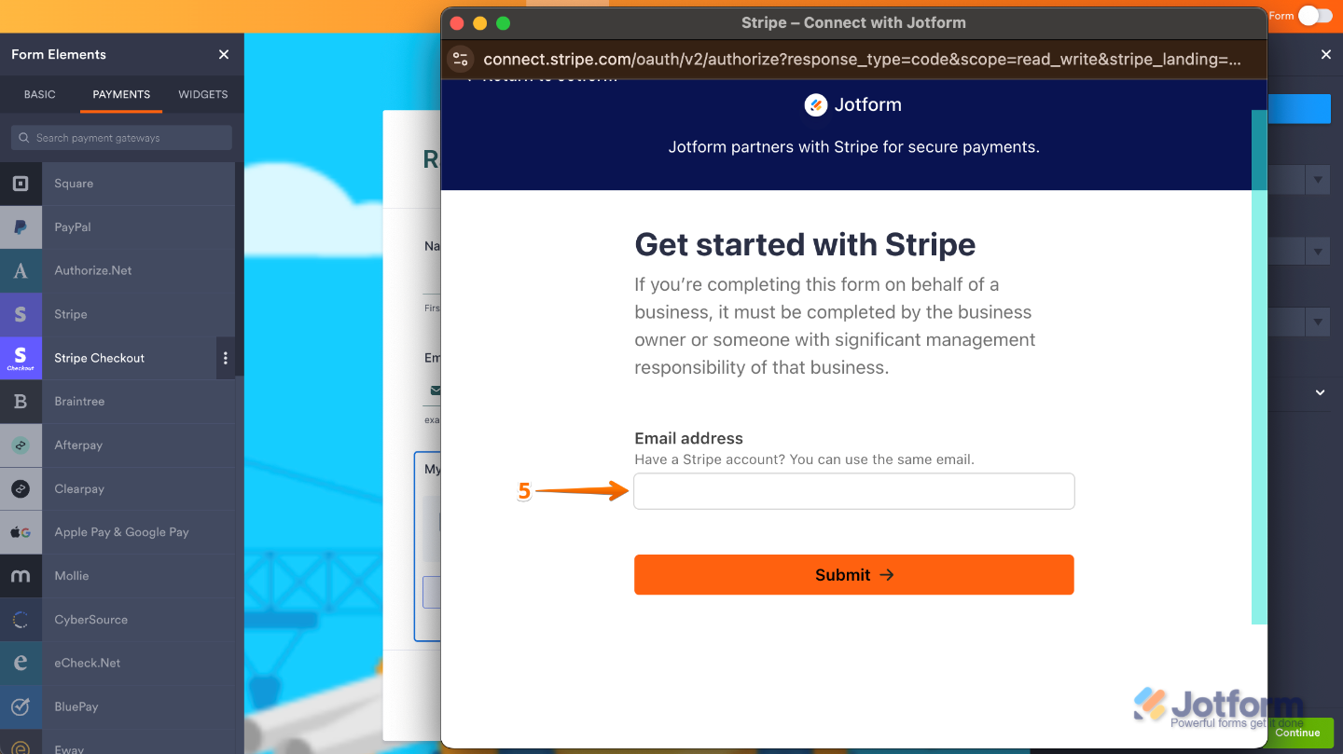
Task: Click the BluePay icon
Action: click(x=21, y=706)
